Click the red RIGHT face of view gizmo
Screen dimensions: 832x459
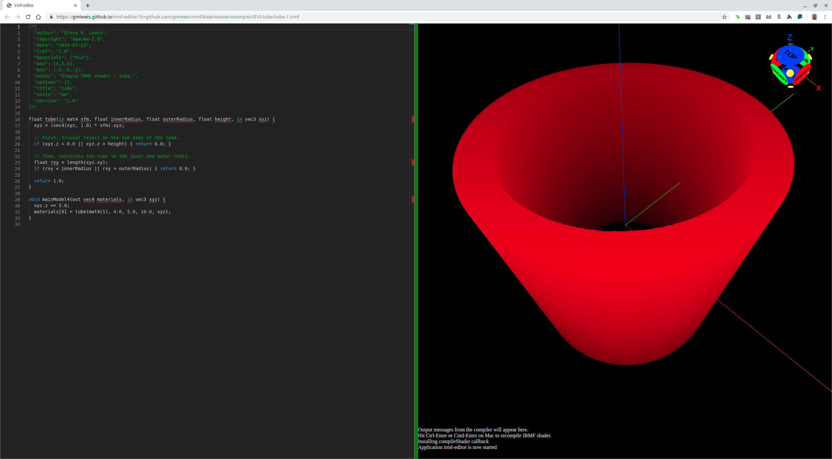(802, 75)
